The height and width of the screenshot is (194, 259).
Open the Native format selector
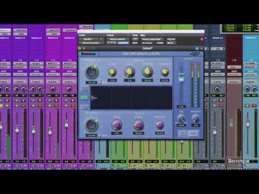tap(171, 43)
